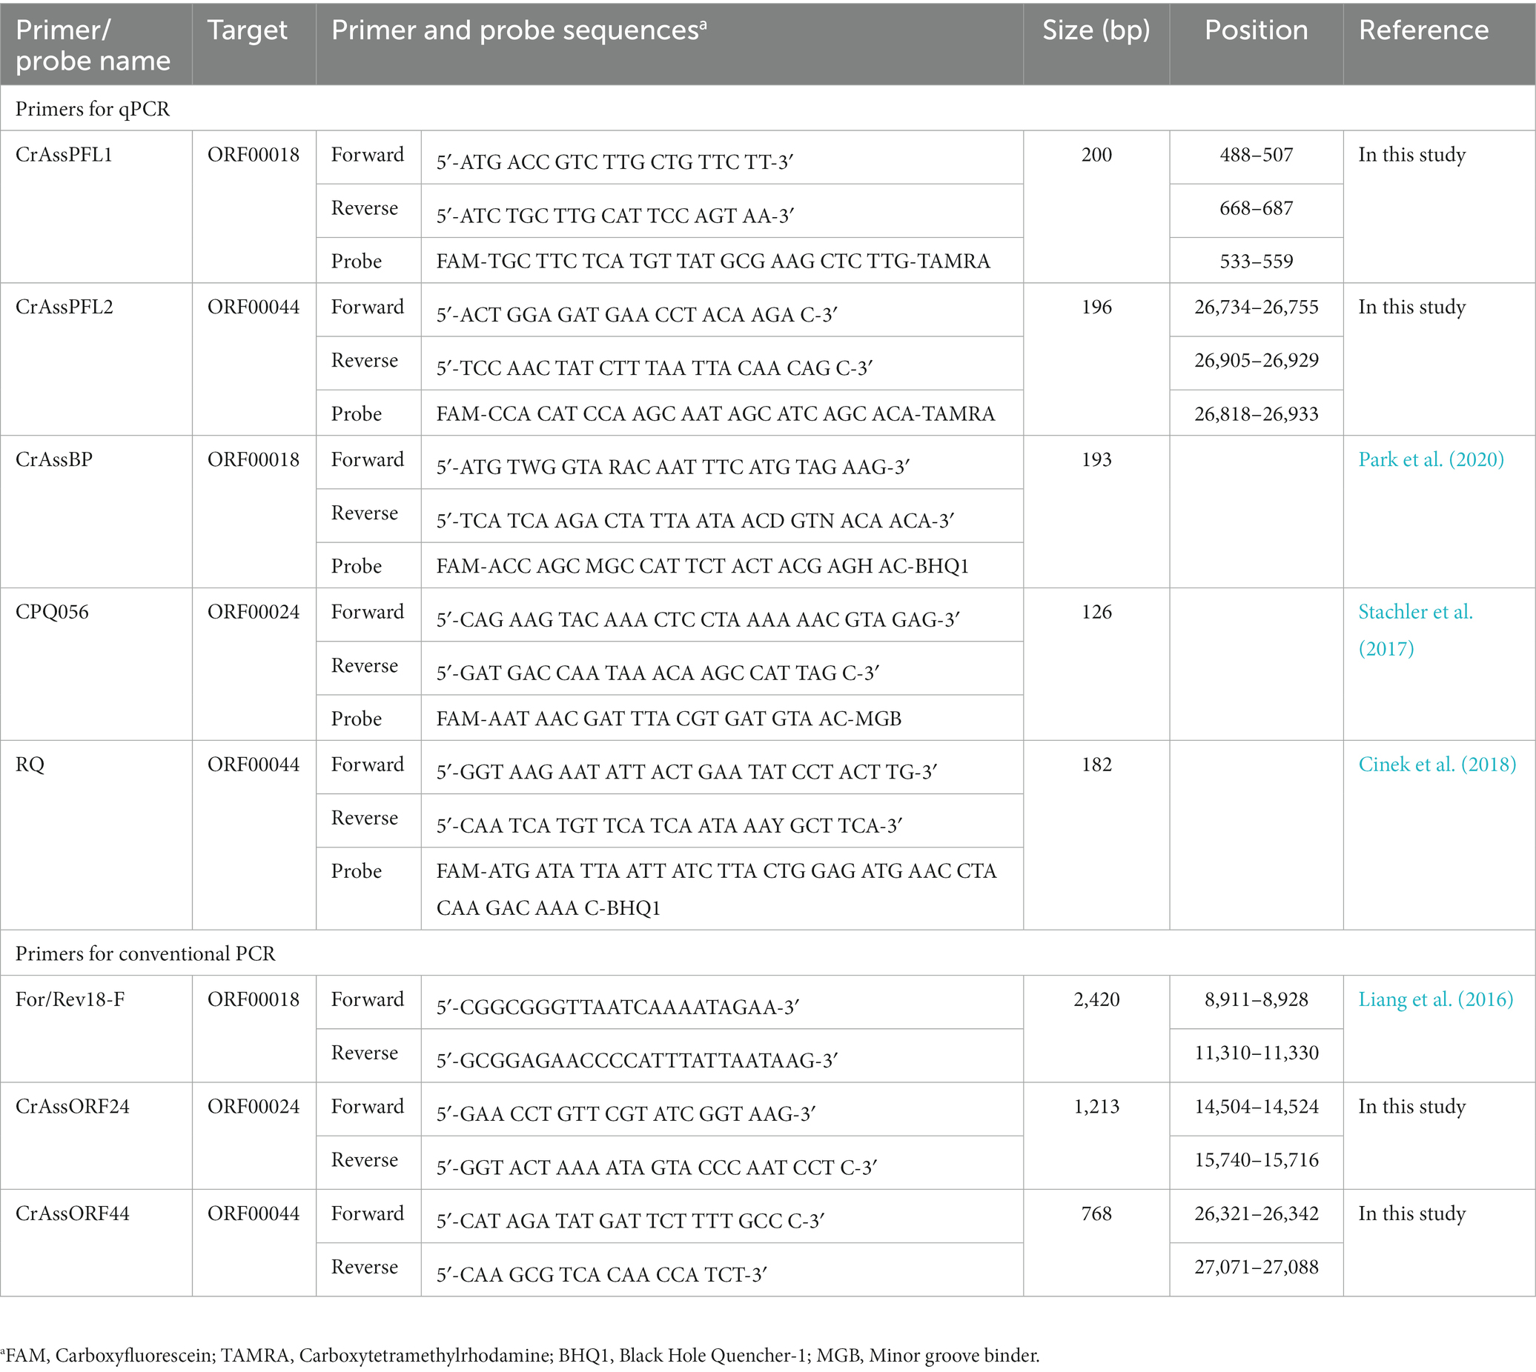Click size value 768 for CrAssORF44
This screenshot has width=1536, height=1372.
coord(1096,1214)
